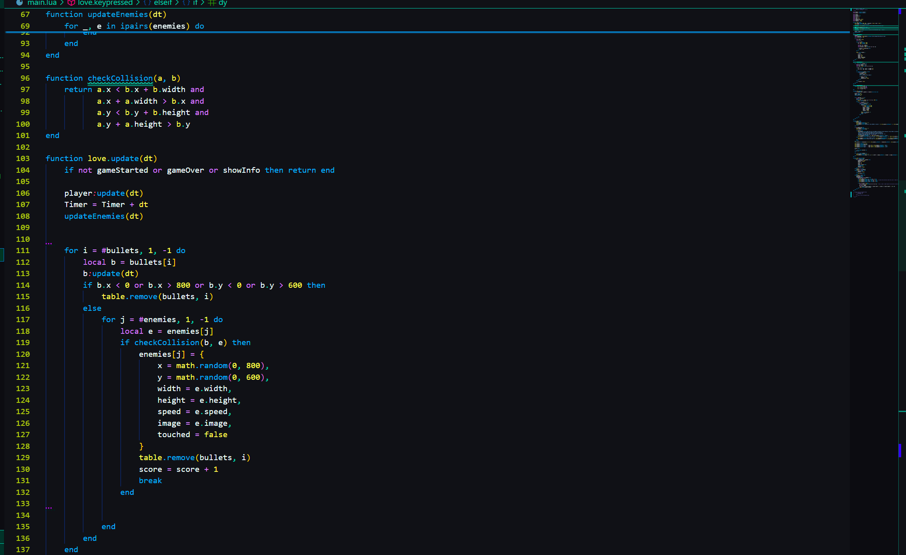Click the 'break' keyword on line 131
The image size is (906, 555).
coord(150,481)
